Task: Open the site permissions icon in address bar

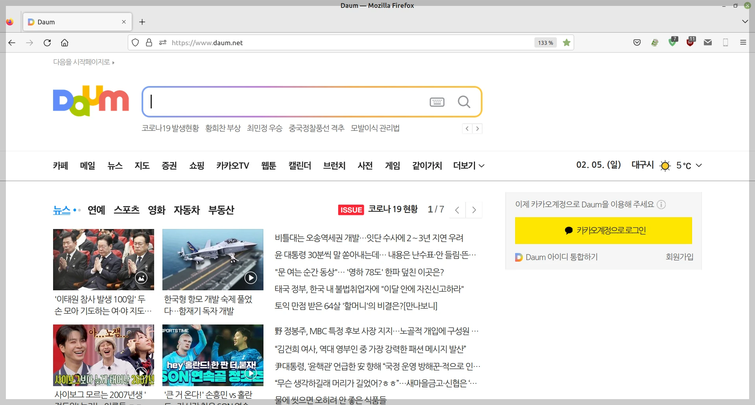Action: coord(163,42)
